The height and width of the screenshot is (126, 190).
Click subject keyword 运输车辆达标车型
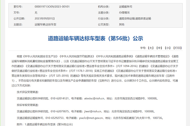click(x=45, y=24)
